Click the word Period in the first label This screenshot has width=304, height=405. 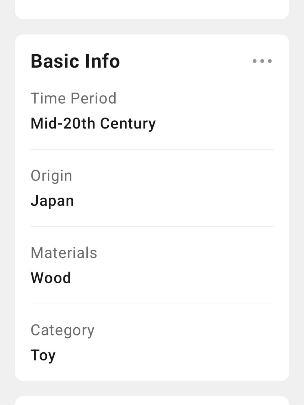[x=93, y=98]
